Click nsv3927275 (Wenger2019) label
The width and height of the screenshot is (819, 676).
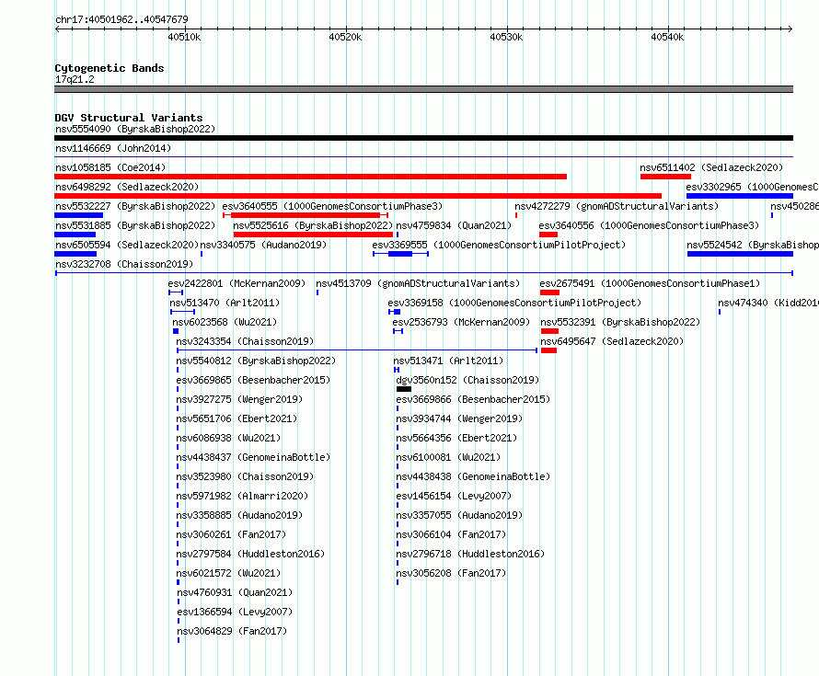(239, 399)
